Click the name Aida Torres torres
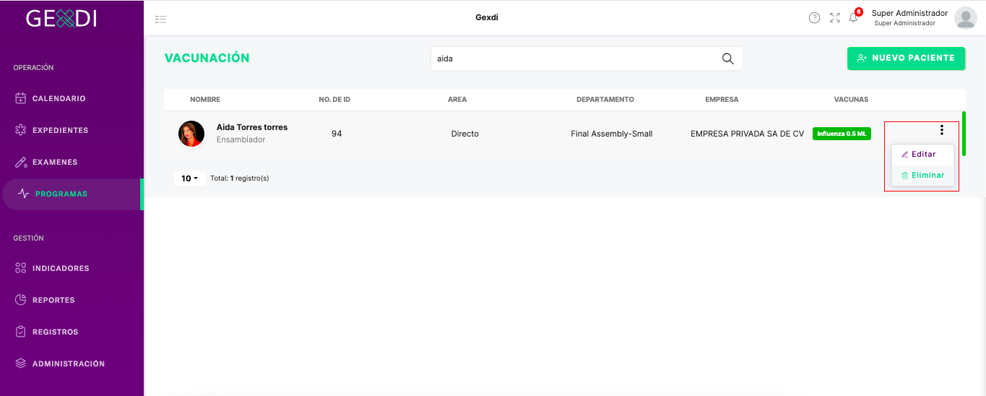The width and height of the screenshot is (986, 396). (x=252, y=127)
